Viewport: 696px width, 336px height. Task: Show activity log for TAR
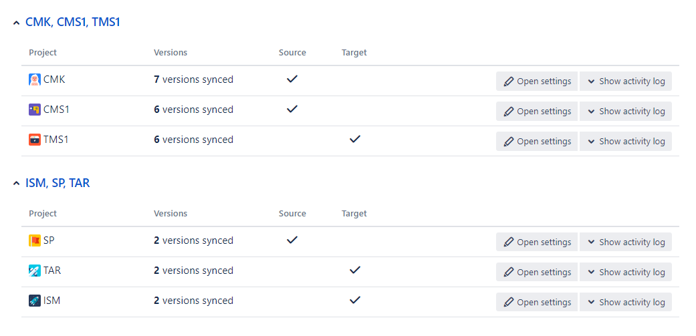(x=625, y=273)
